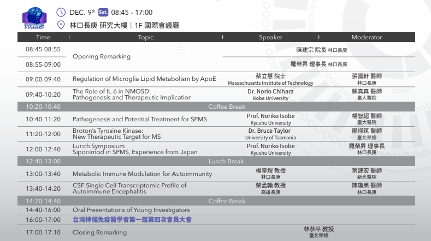Click the 13:00-13:40 time cell

43,174
